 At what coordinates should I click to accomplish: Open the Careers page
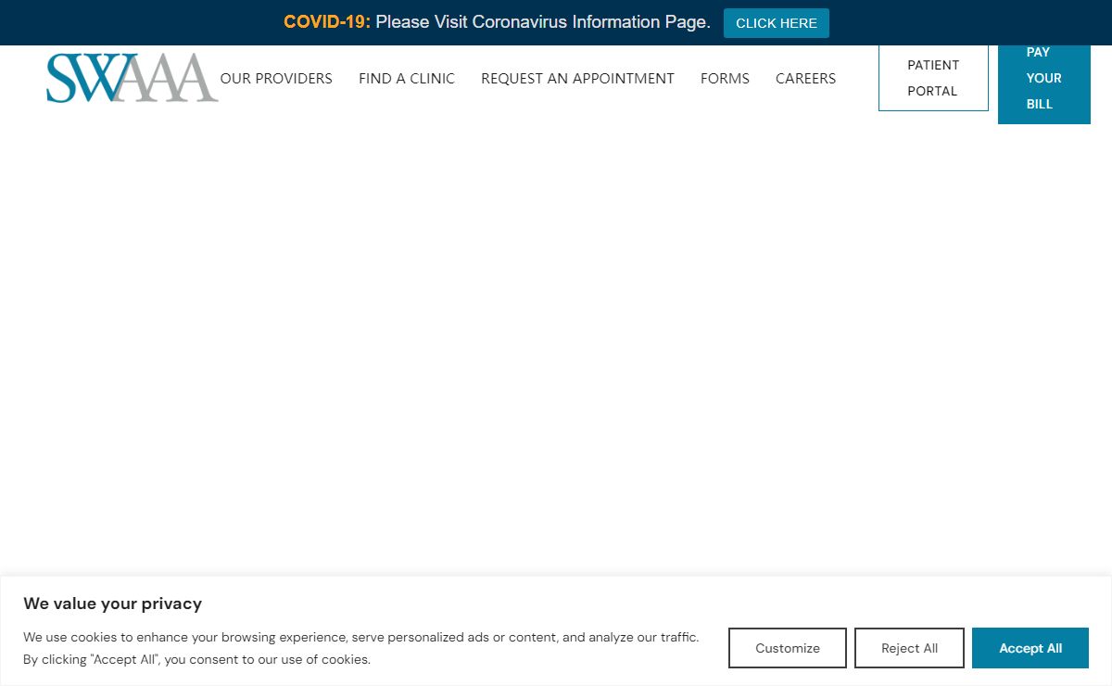coord(805,79)
